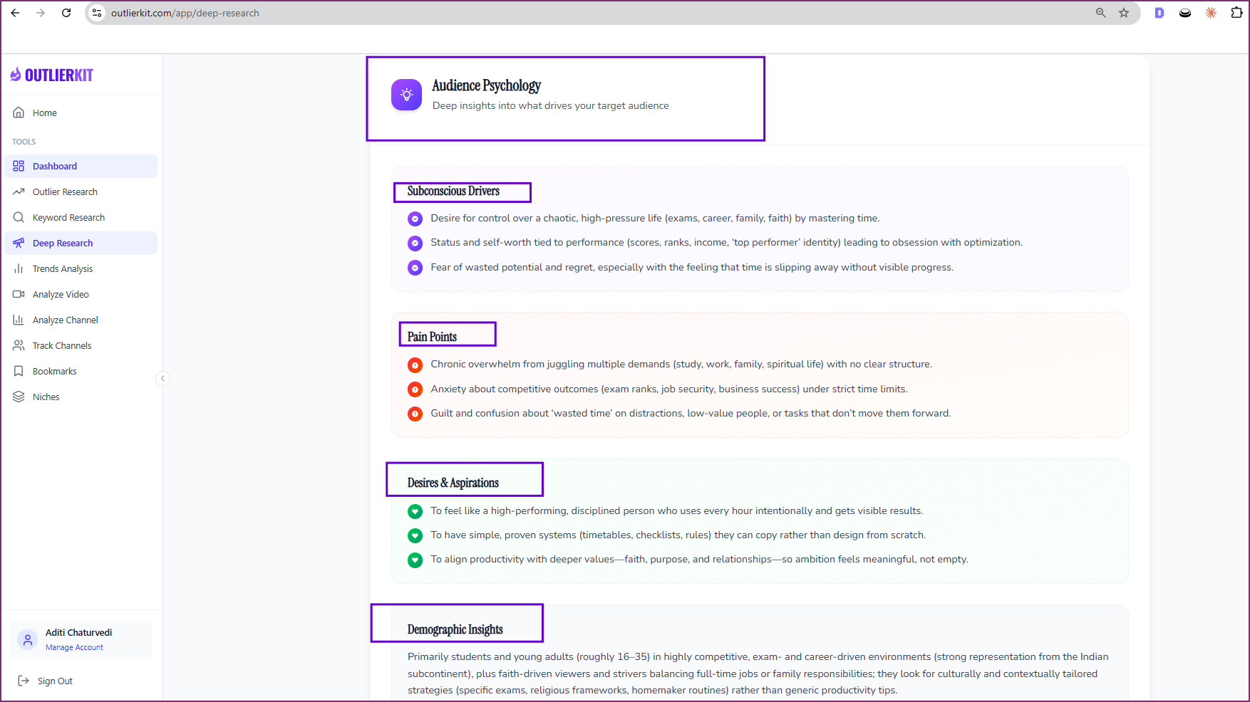This screenshot has width=1250, height=702.
Task: Go to Bookmarks in sidebar
Action: [x=54, y=371]
